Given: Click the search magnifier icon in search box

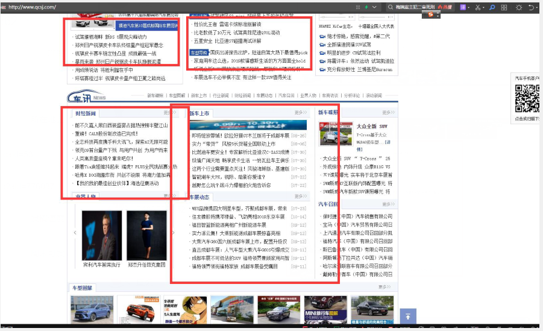Looking at the screenshot, I should coord(391,7).
